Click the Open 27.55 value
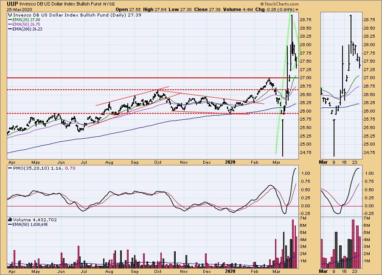Image resolution: width=382 pixels, height=275 pixels. point(128,9)
